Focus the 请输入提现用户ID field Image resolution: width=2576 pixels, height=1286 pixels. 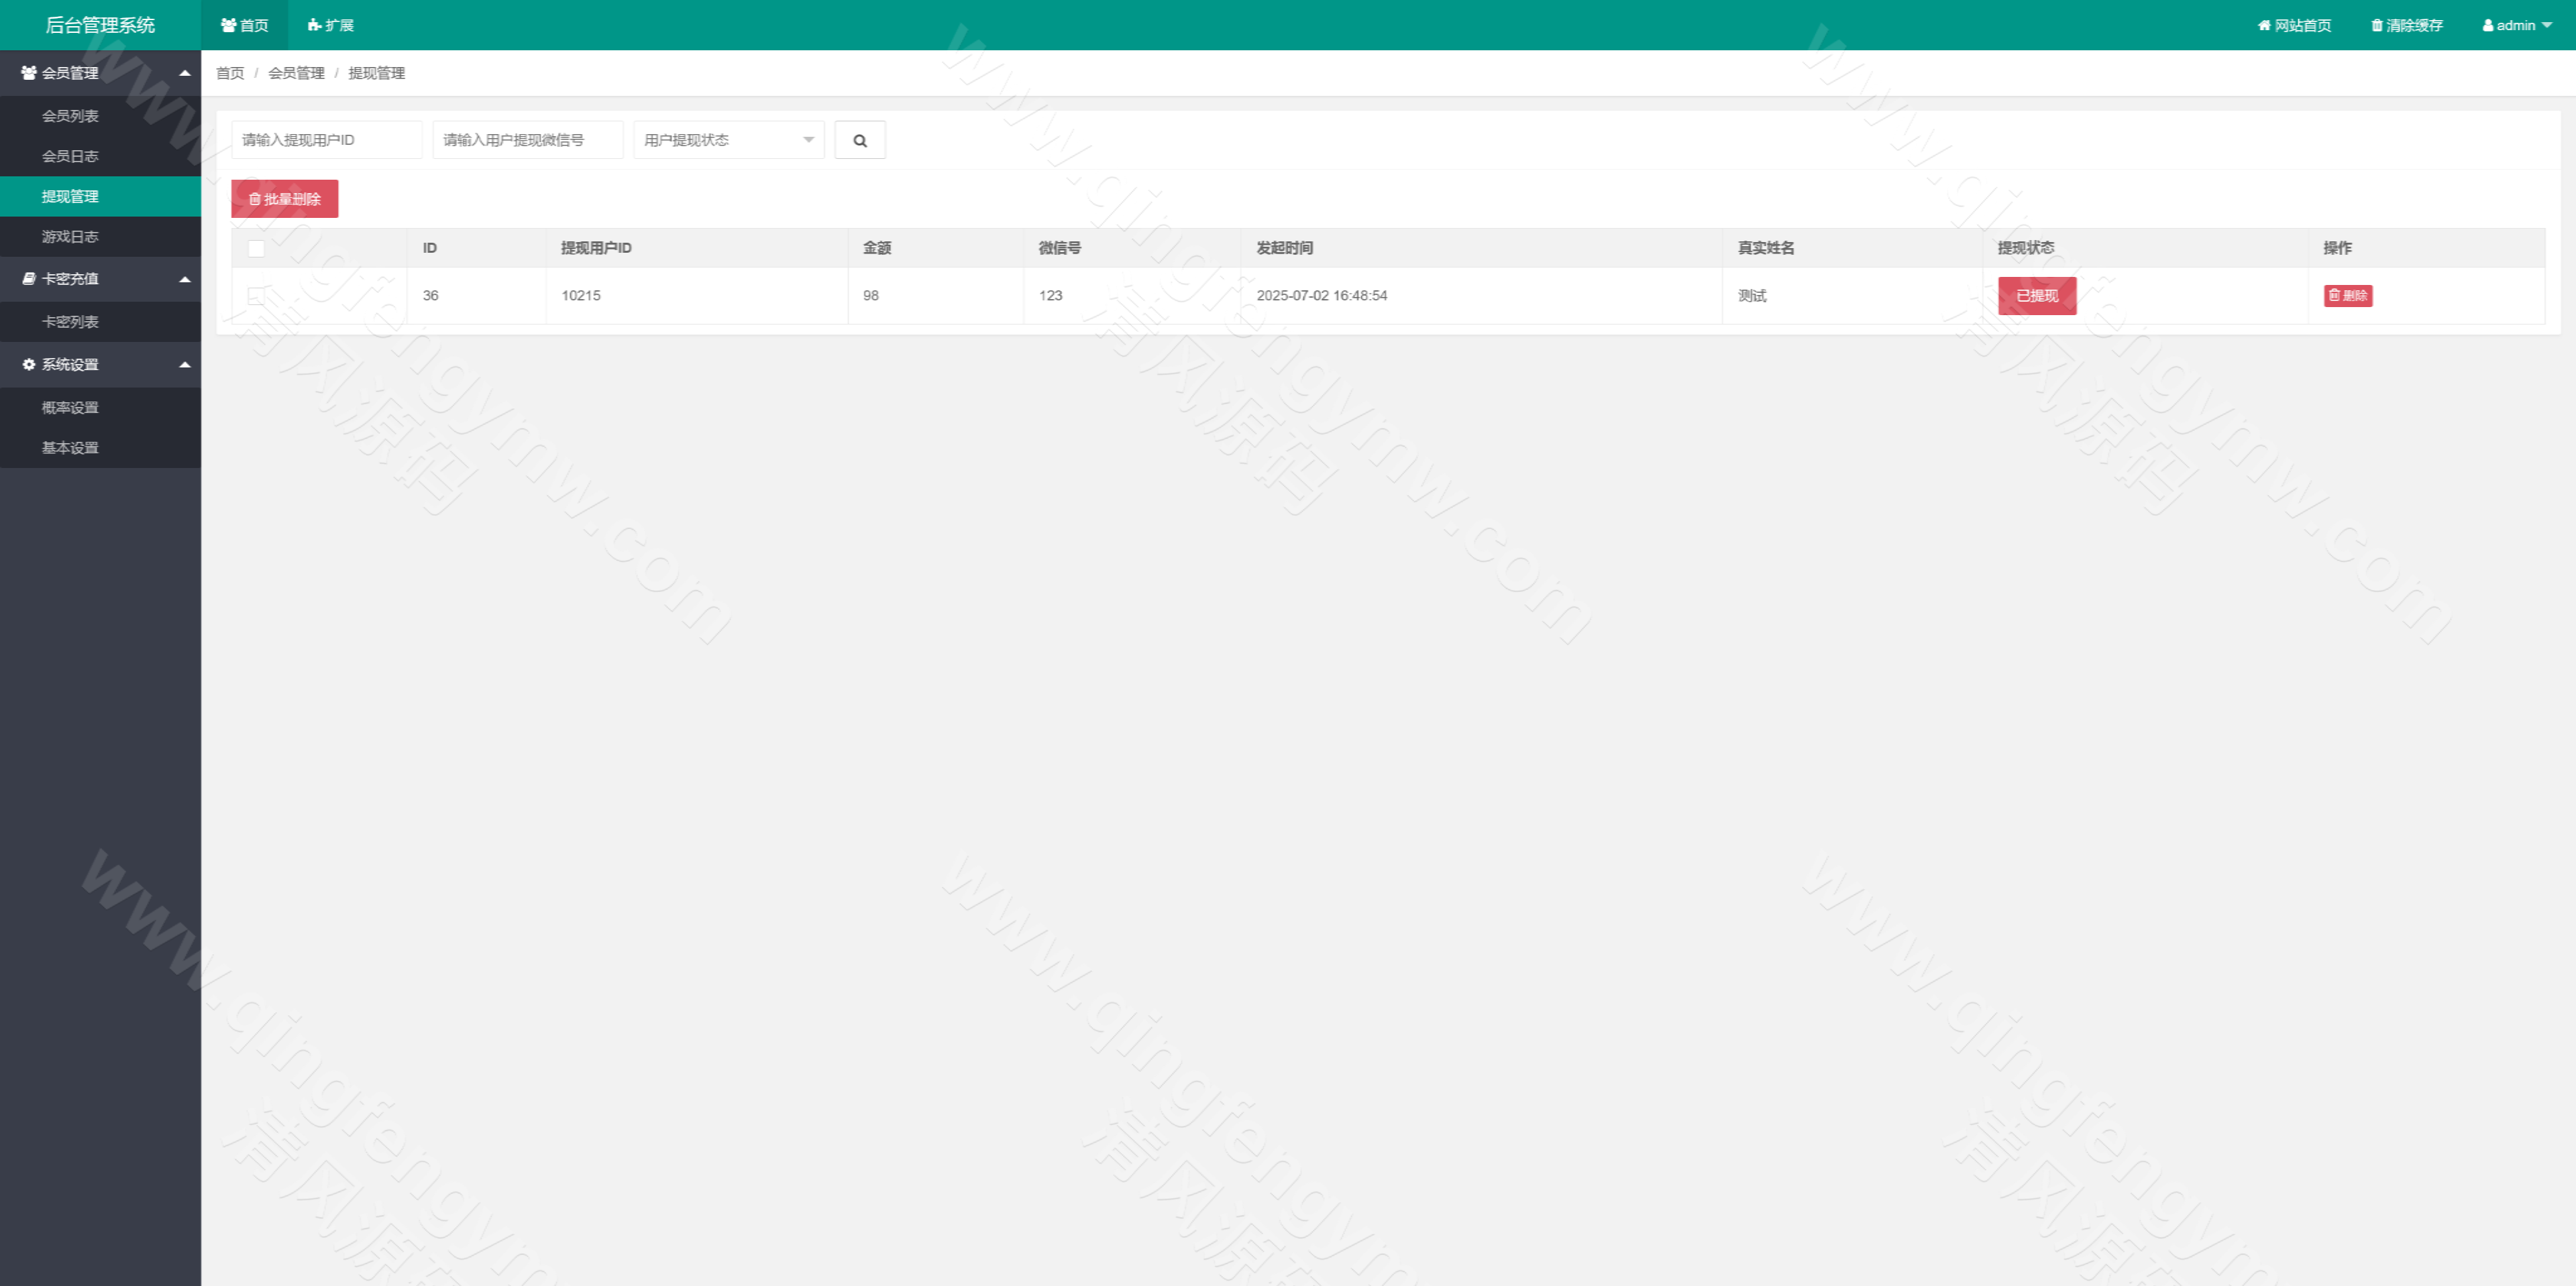[327, 140]
